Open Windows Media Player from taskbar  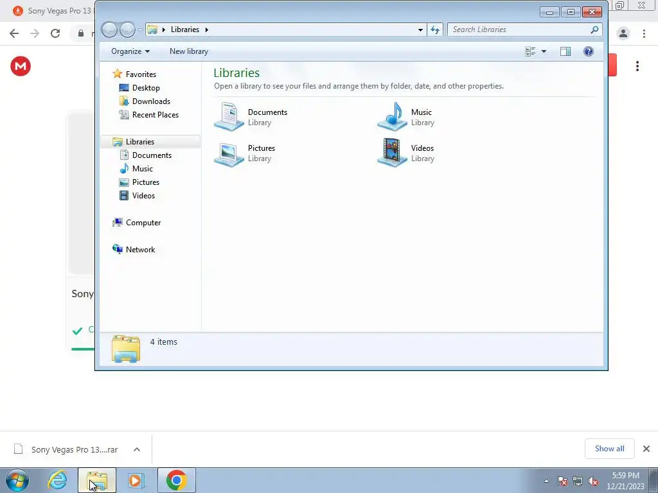(x=136, y=480)
